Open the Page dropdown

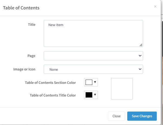[93, 56]
